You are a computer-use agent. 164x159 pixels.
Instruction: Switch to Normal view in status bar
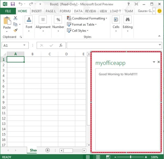88,157
